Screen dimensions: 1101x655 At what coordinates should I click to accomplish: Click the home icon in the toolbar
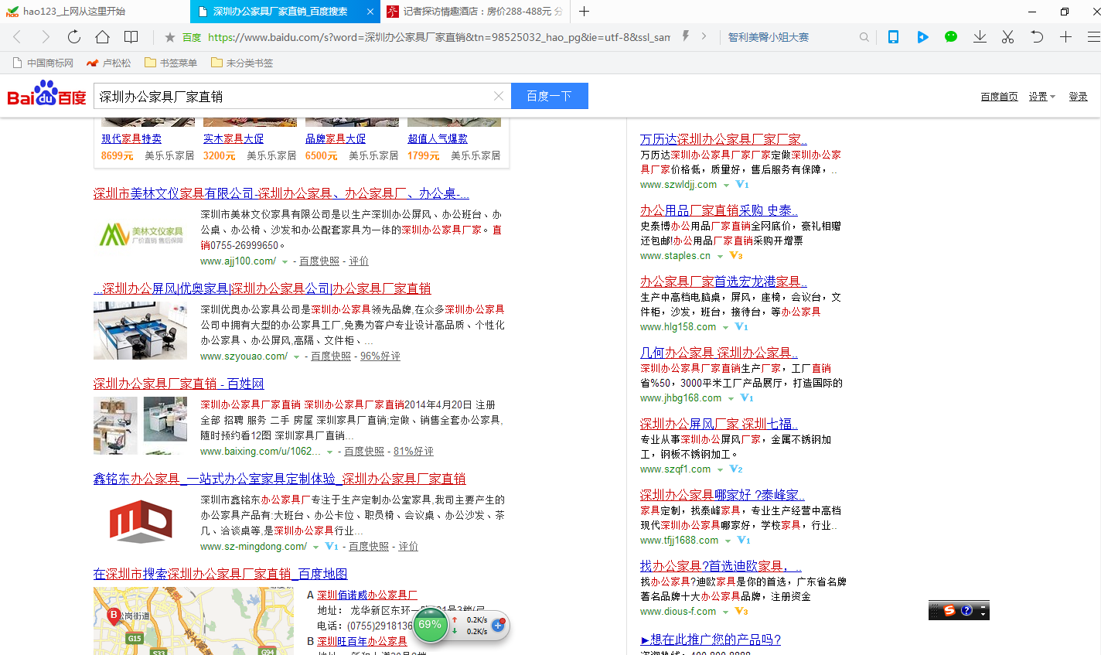click(x=103, y=36)
